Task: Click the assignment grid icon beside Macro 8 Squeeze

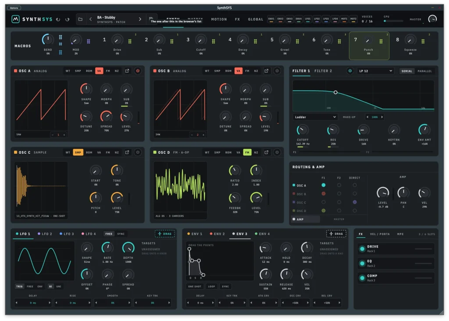Action: [423, 42]
